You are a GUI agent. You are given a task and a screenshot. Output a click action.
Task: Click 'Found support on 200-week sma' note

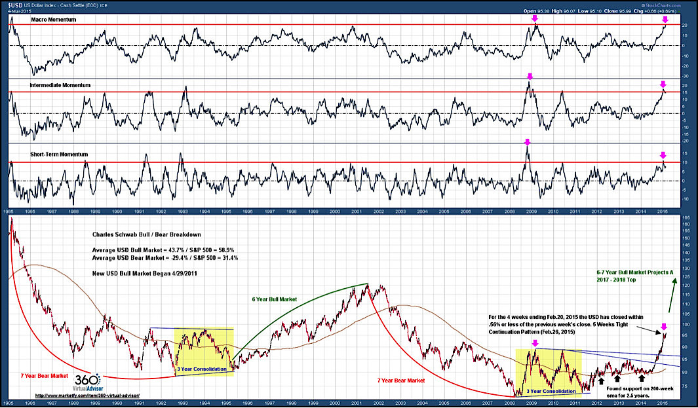(x=640, y=392)
